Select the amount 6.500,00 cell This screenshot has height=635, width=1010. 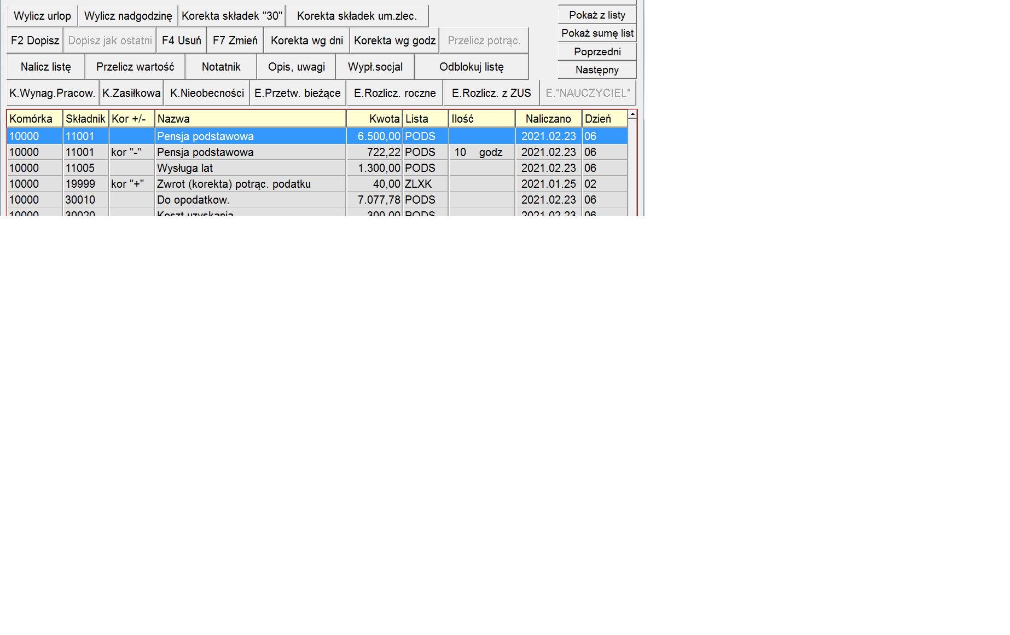tap(374, 136)
